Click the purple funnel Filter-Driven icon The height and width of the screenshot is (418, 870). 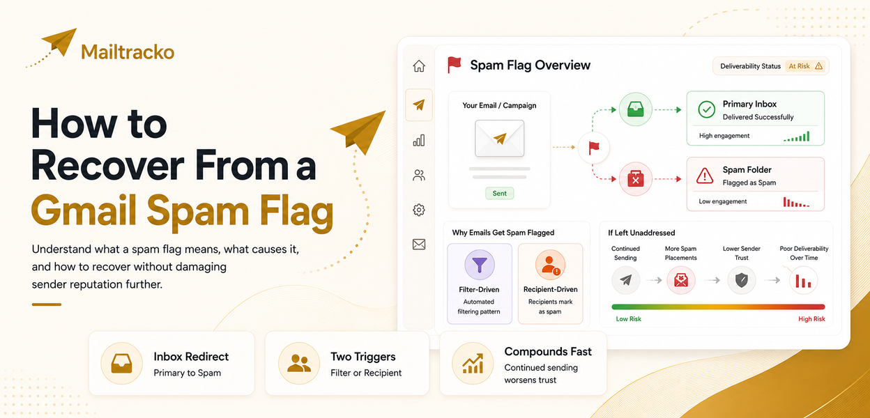click(480, 265)
